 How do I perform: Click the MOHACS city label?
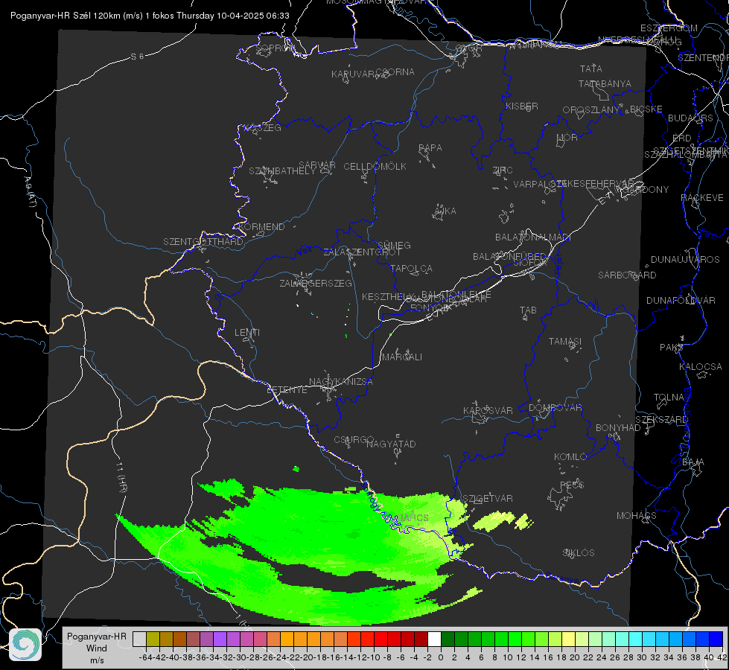(x=637, y=516)
